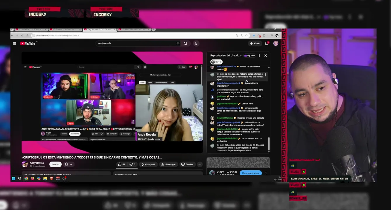Close the chat replay panel
This screenshot has width=391, height=210.
[265, 55]
